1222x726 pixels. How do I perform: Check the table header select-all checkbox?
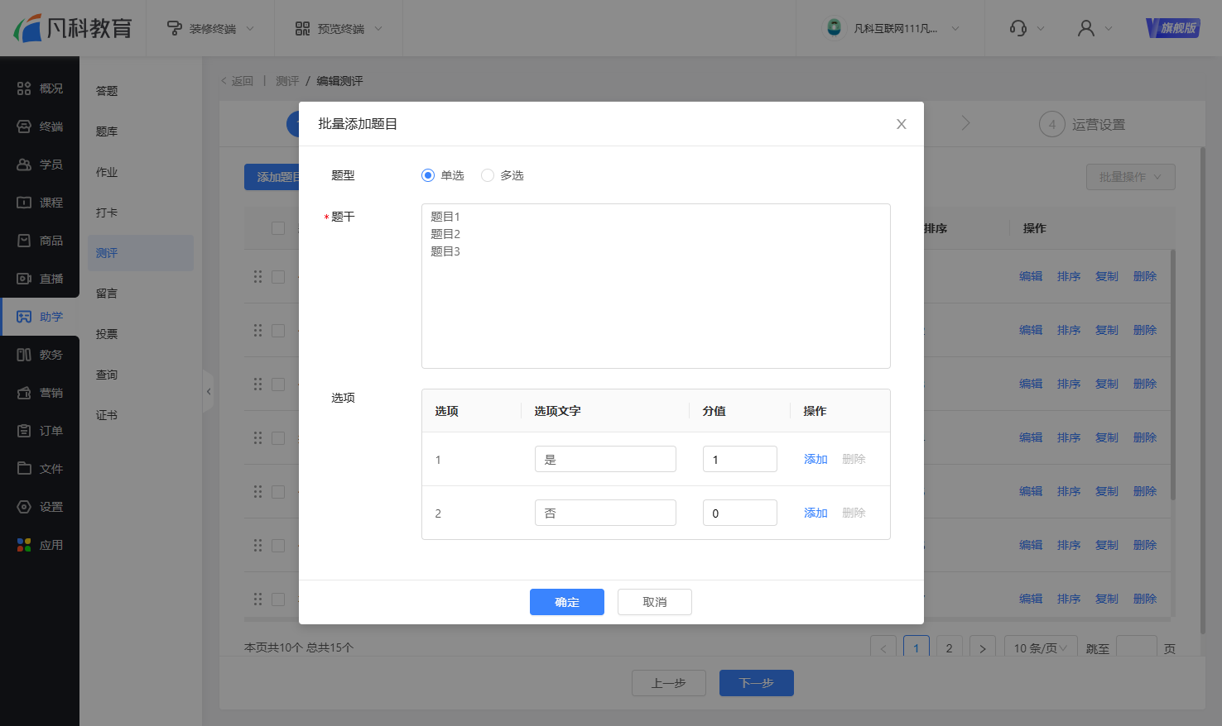(x=278, y=228)
